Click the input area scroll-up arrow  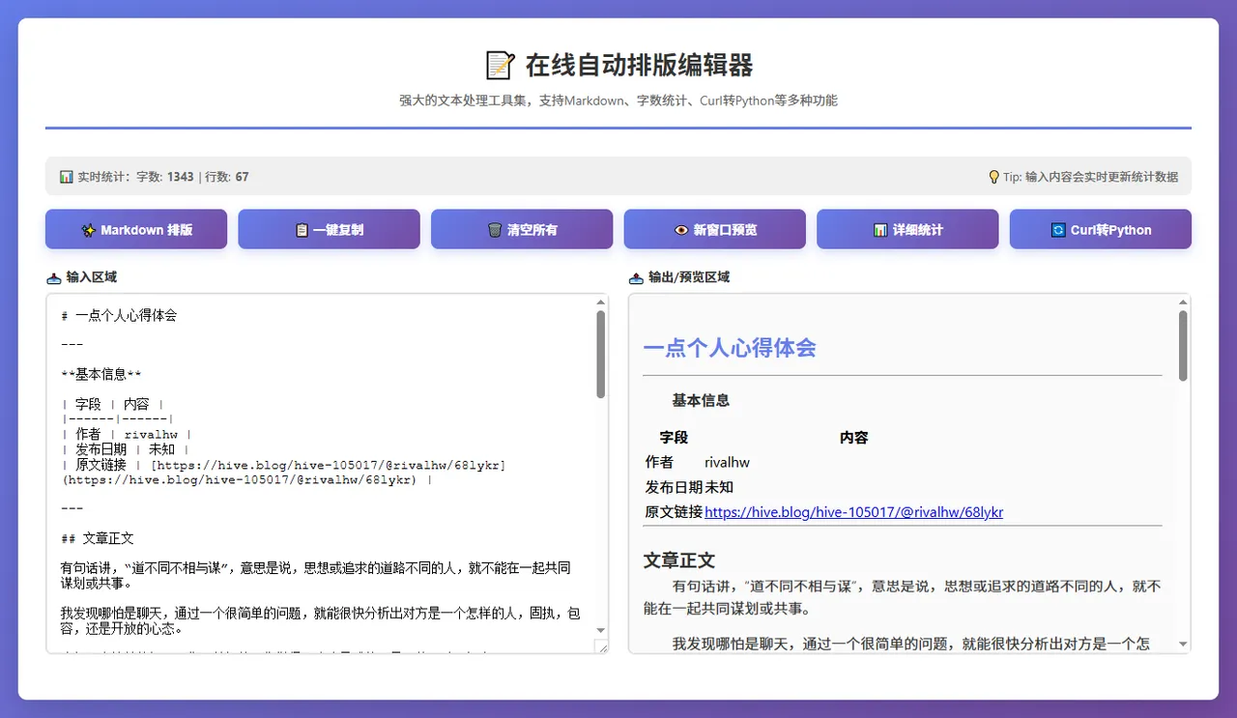pos(601,302)
